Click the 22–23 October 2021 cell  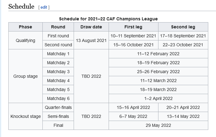pos(183,45)
